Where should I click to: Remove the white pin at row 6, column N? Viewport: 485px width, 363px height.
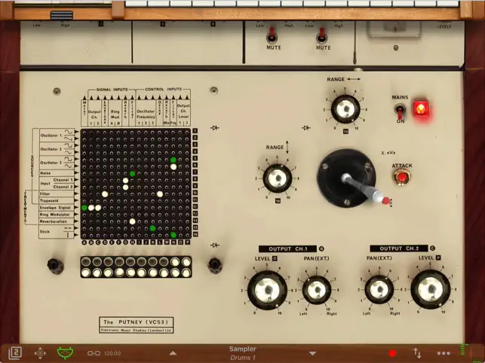pyautogui.click(x=173, y=167)
